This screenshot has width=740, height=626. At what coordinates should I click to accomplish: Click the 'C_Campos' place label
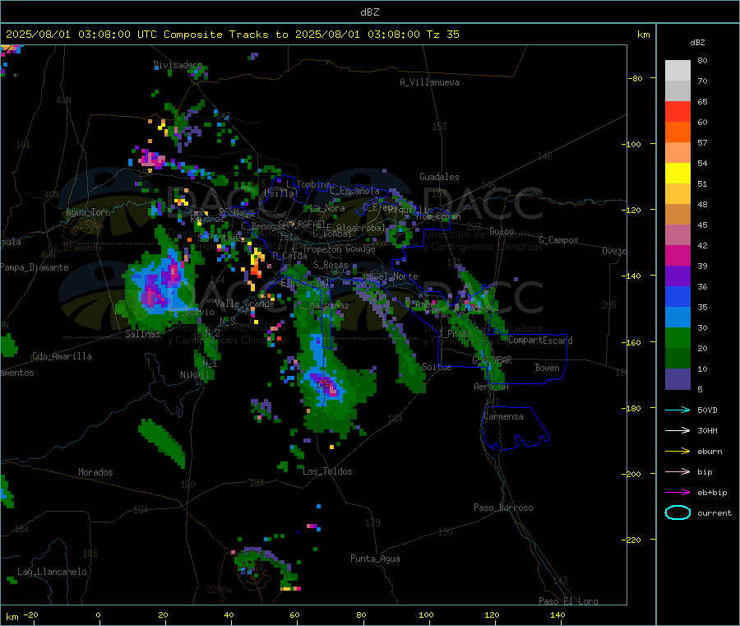(x=558, y=240)
